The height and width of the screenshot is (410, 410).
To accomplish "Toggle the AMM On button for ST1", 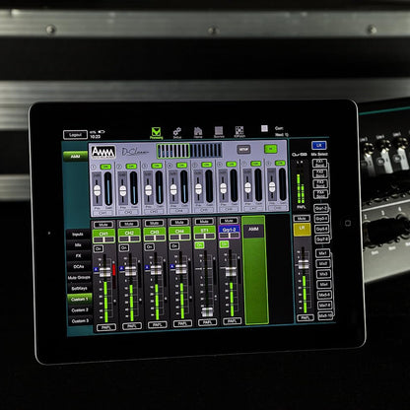I will 199,245.
